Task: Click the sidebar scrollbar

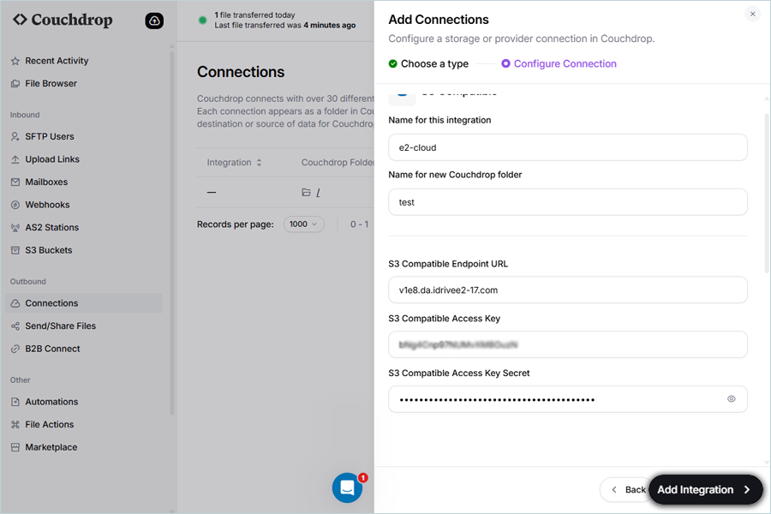Action: [171, 231]
